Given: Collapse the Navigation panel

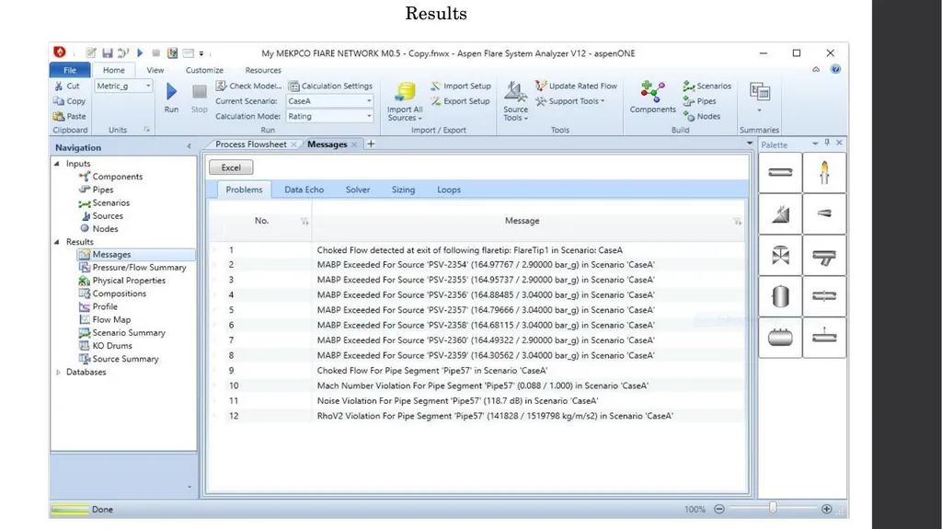Looking at the screenshot, I should [189, 146].
